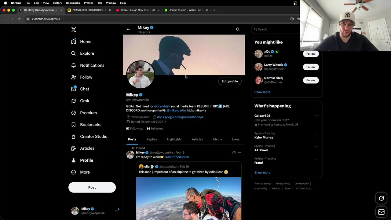Open Bookmarks from the sidebar
Image resolution: width=391 pixels, height=220 pixels.
pyautogui.click(x=86, y=125)
